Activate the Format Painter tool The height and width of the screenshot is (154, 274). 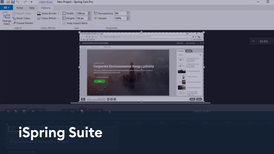23,23
